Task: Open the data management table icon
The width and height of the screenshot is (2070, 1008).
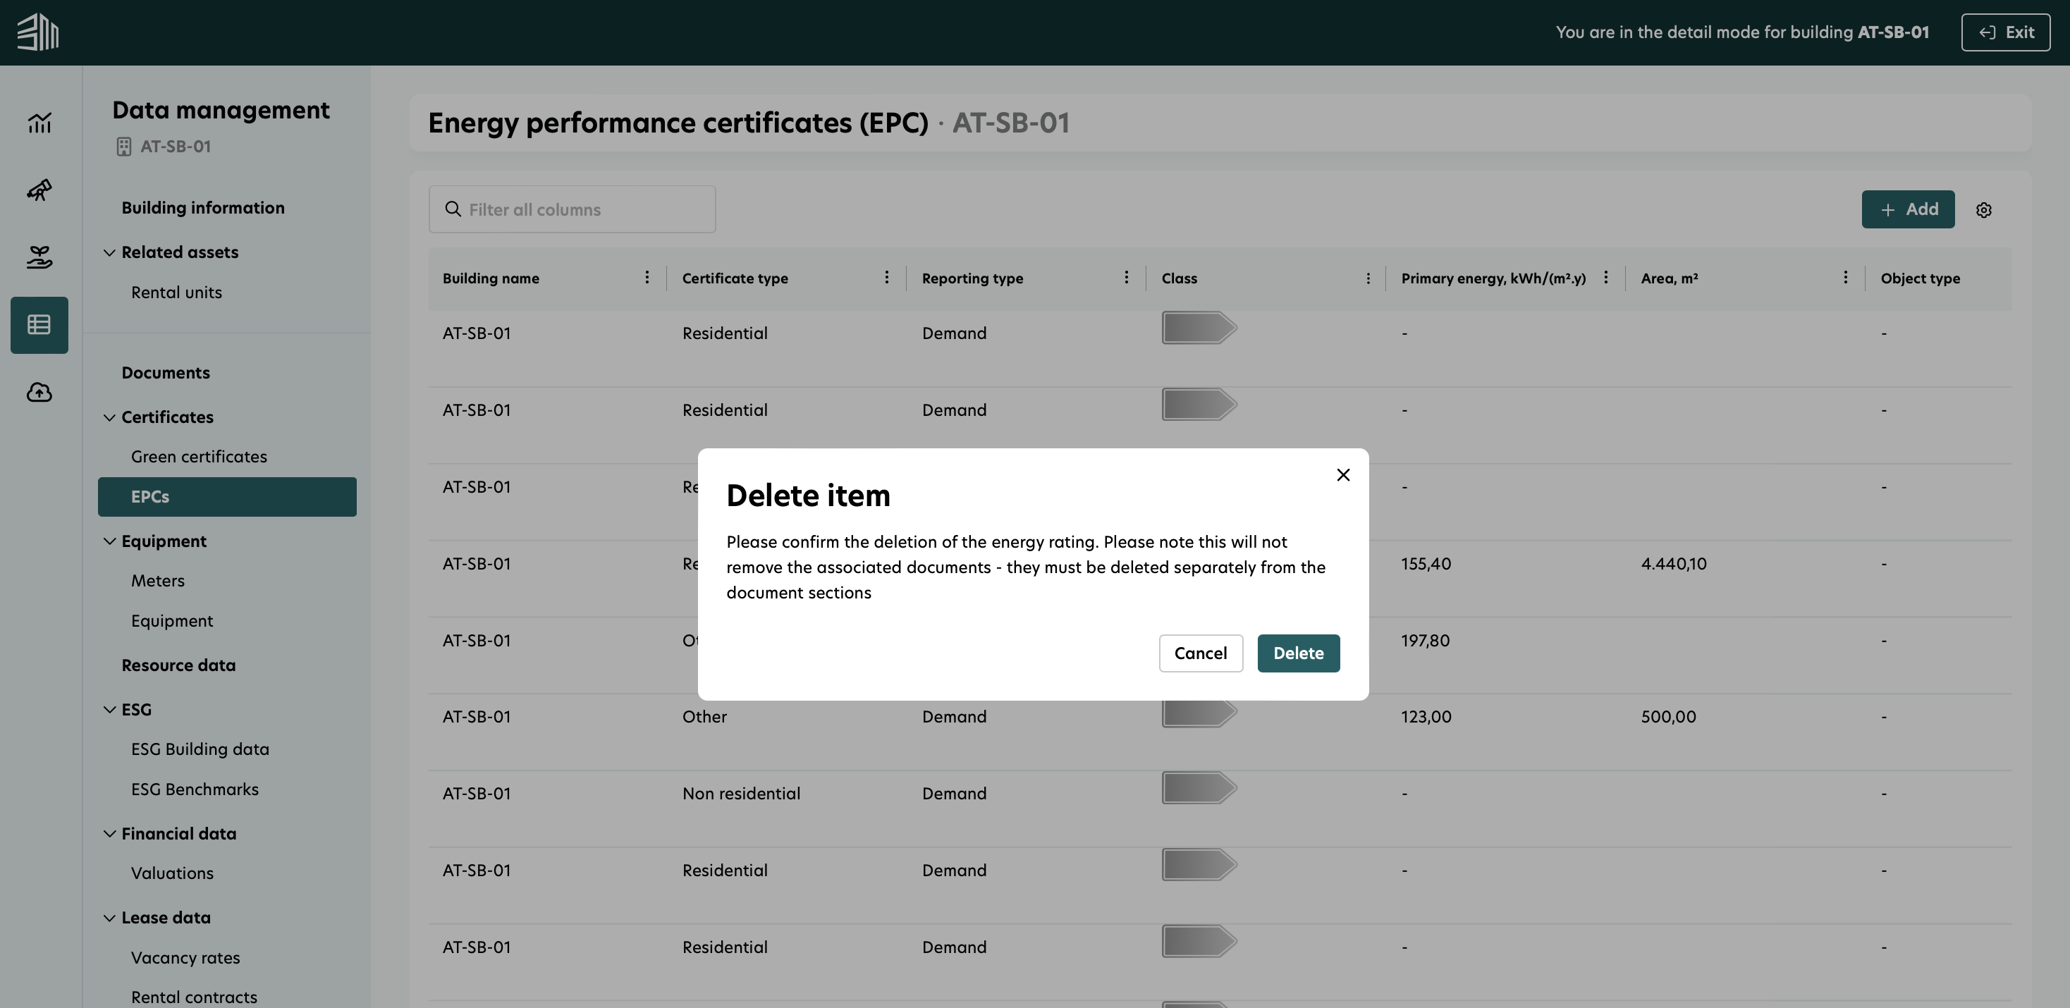Action: click(39, 324)
